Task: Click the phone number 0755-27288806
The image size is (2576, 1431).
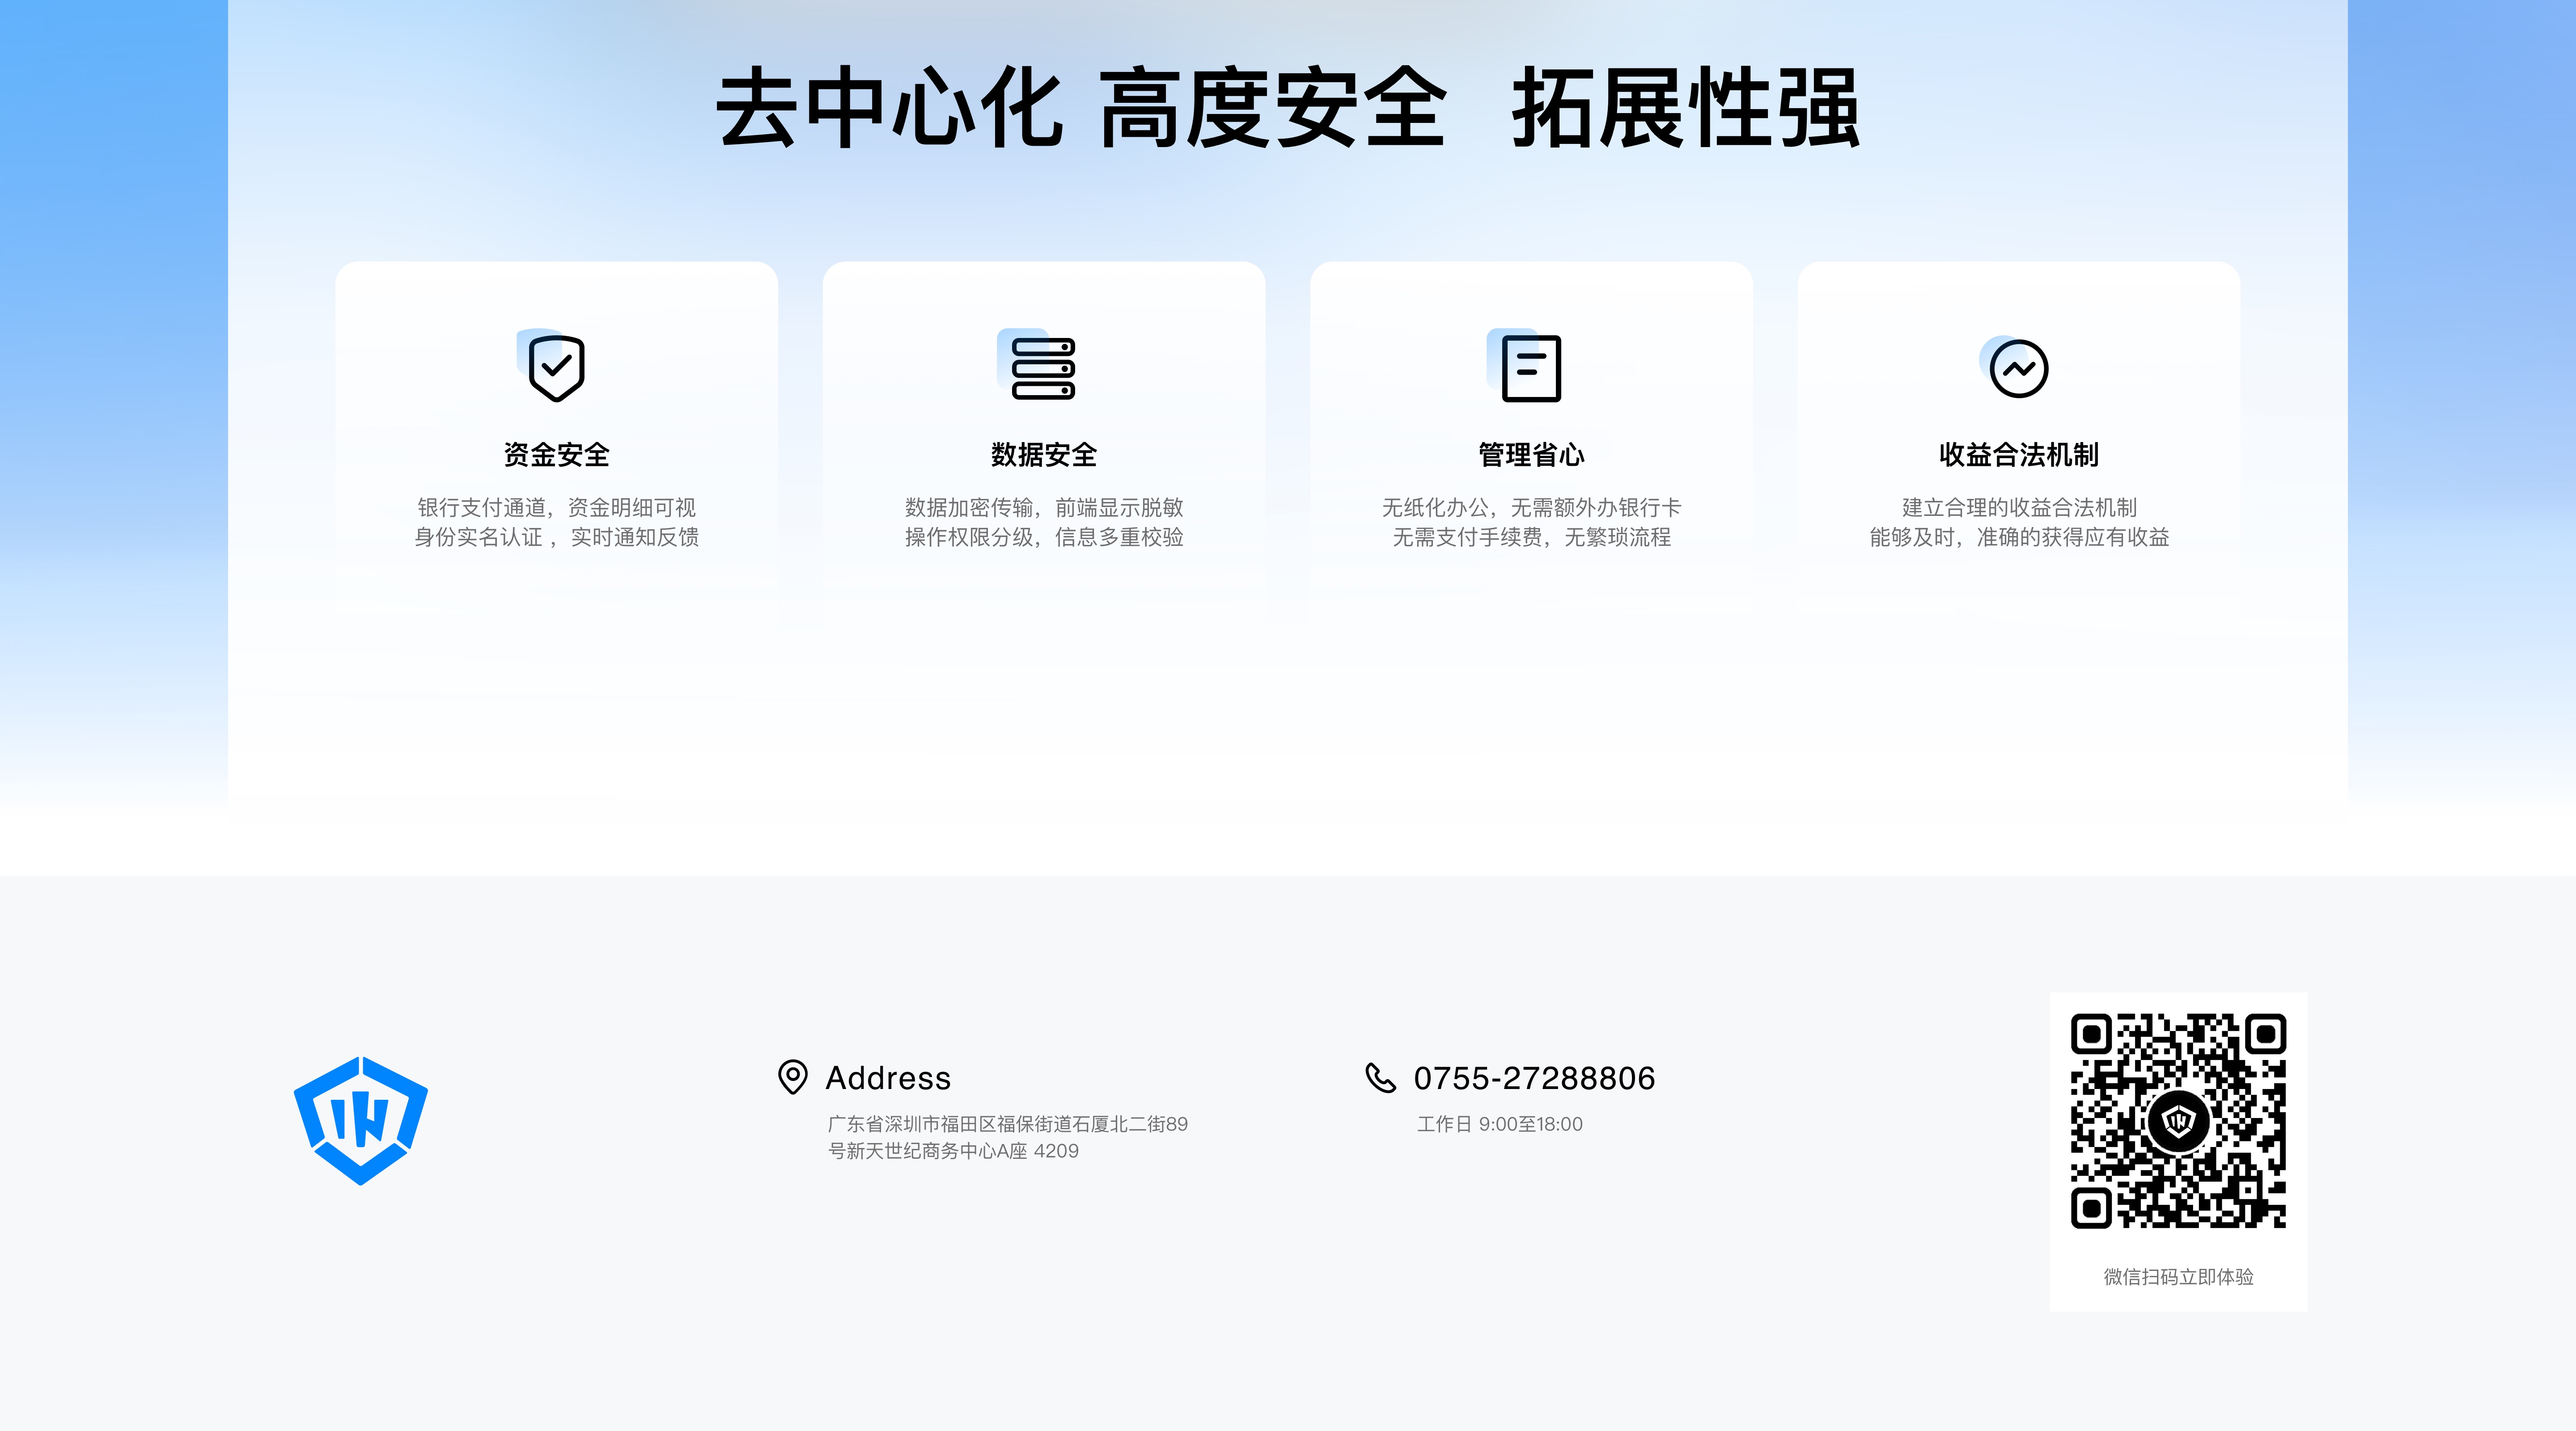Action: pos(1534,1078)
